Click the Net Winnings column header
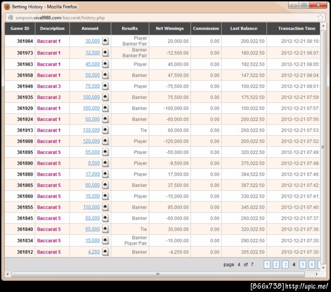The width and height of the screenshot is (331, 292). pyautogui.click(x=170, y=29)
